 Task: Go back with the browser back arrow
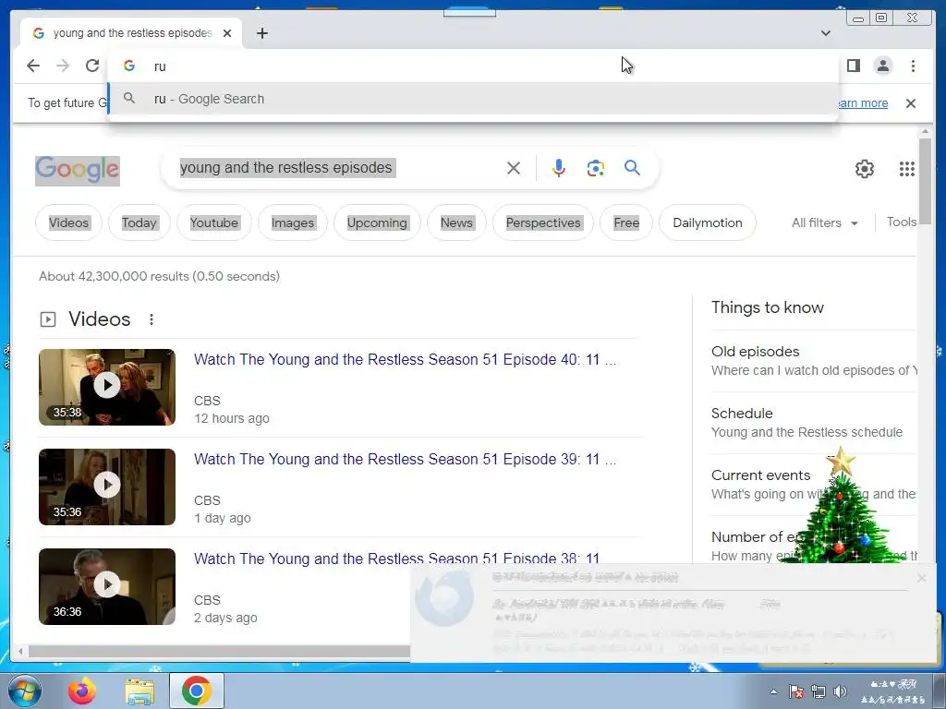tap(33, 66)
